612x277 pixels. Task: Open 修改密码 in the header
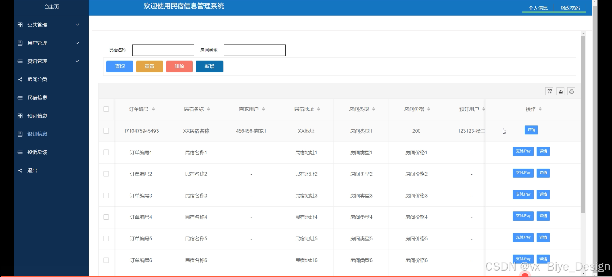coord(570,8)
